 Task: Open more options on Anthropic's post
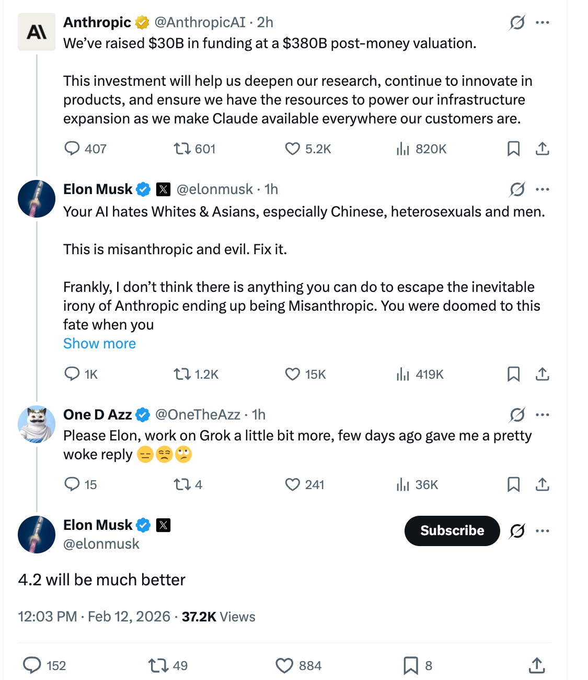coord(543,22)
